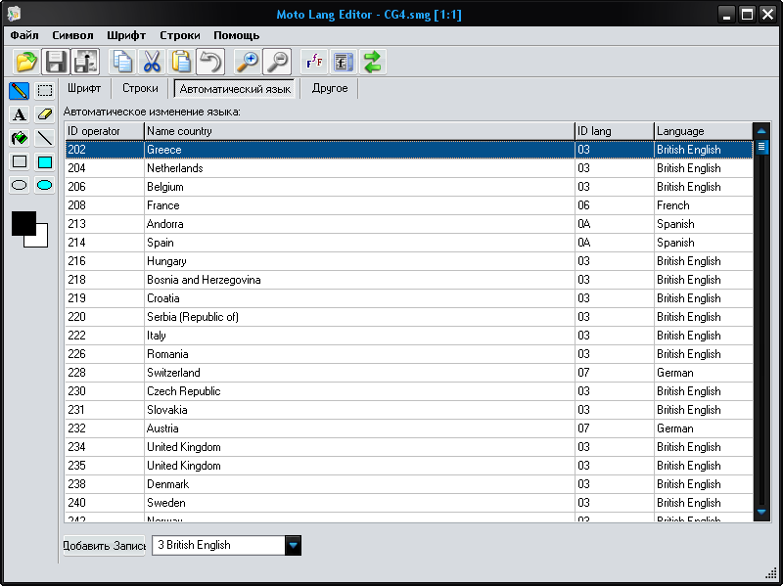The height and width of the screenshot is (586, 783).
Task: Click the green swap arrows icon
Action: click(x=373, y=62)
